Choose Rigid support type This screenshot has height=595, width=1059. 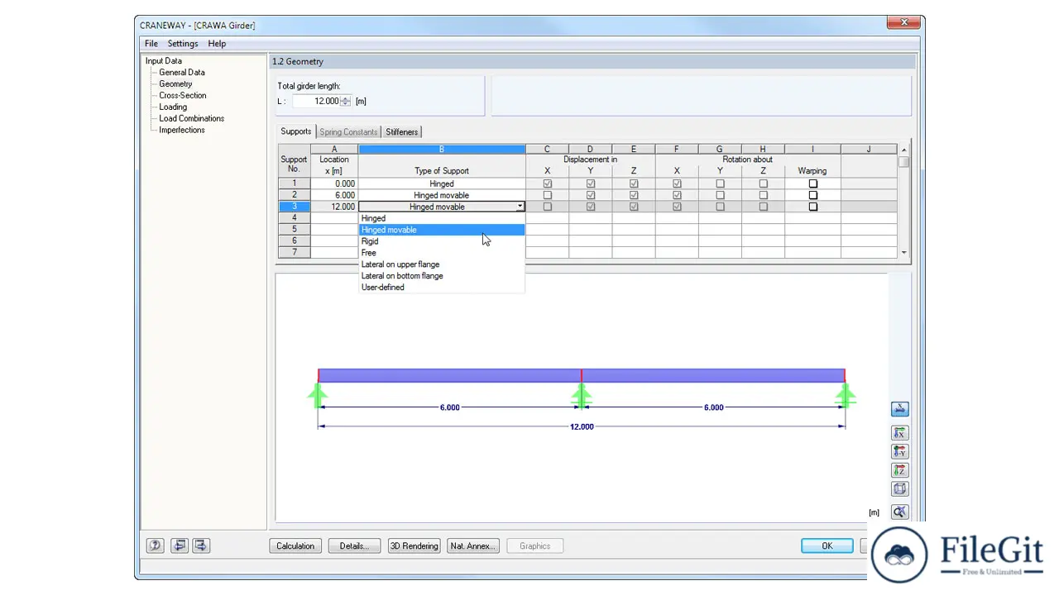pos(442,241)
